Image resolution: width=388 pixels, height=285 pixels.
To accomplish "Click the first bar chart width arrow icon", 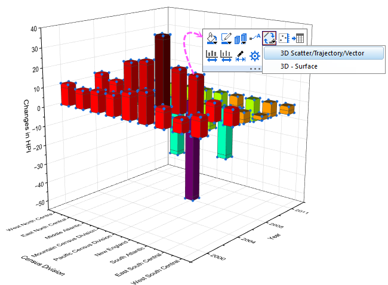I will (x=212, y=56).
